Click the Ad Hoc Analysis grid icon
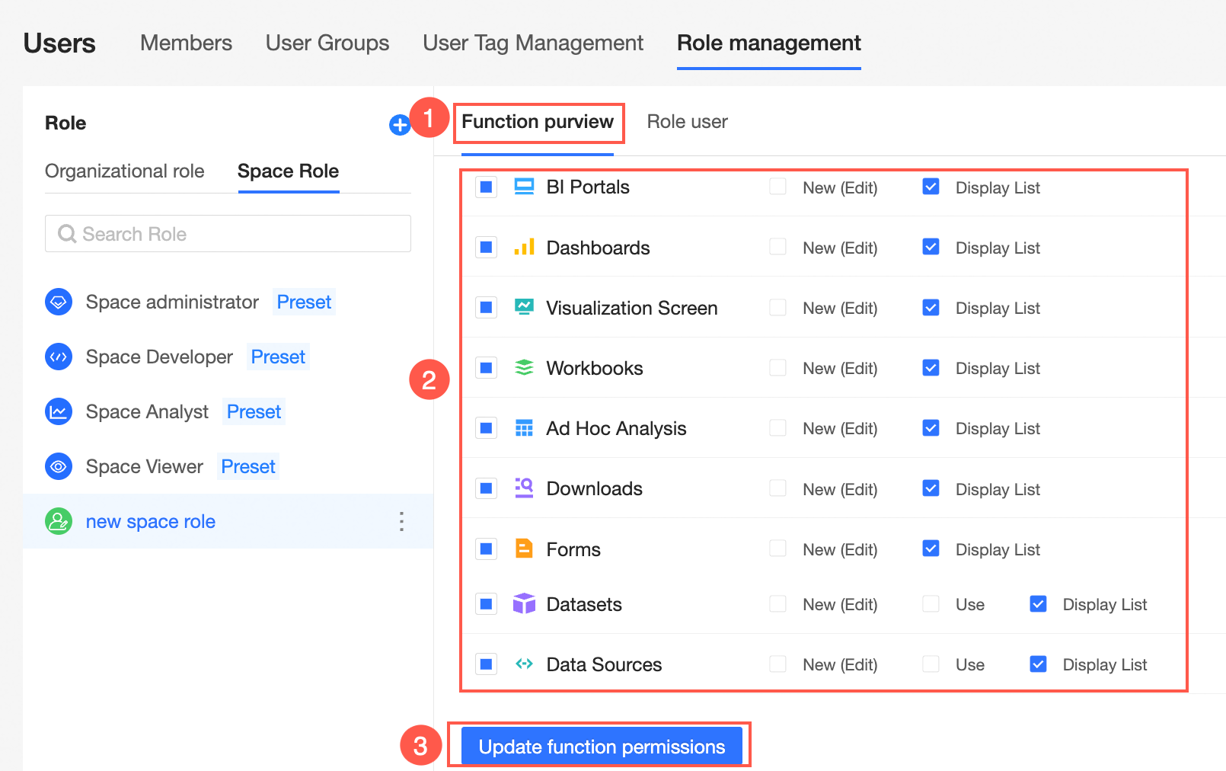This screenshot has height=771, width=1226. pos(524,428)
